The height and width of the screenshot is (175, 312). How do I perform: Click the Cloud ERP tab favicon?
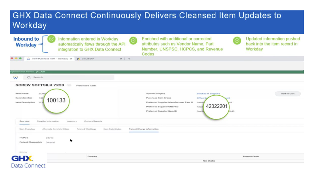coord(79,59)
